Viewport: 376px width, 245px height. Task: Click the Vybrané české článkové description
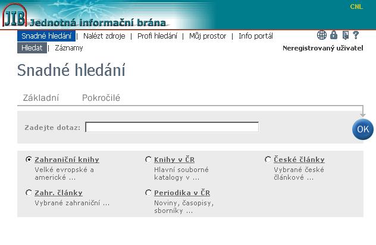pos(299,174)
